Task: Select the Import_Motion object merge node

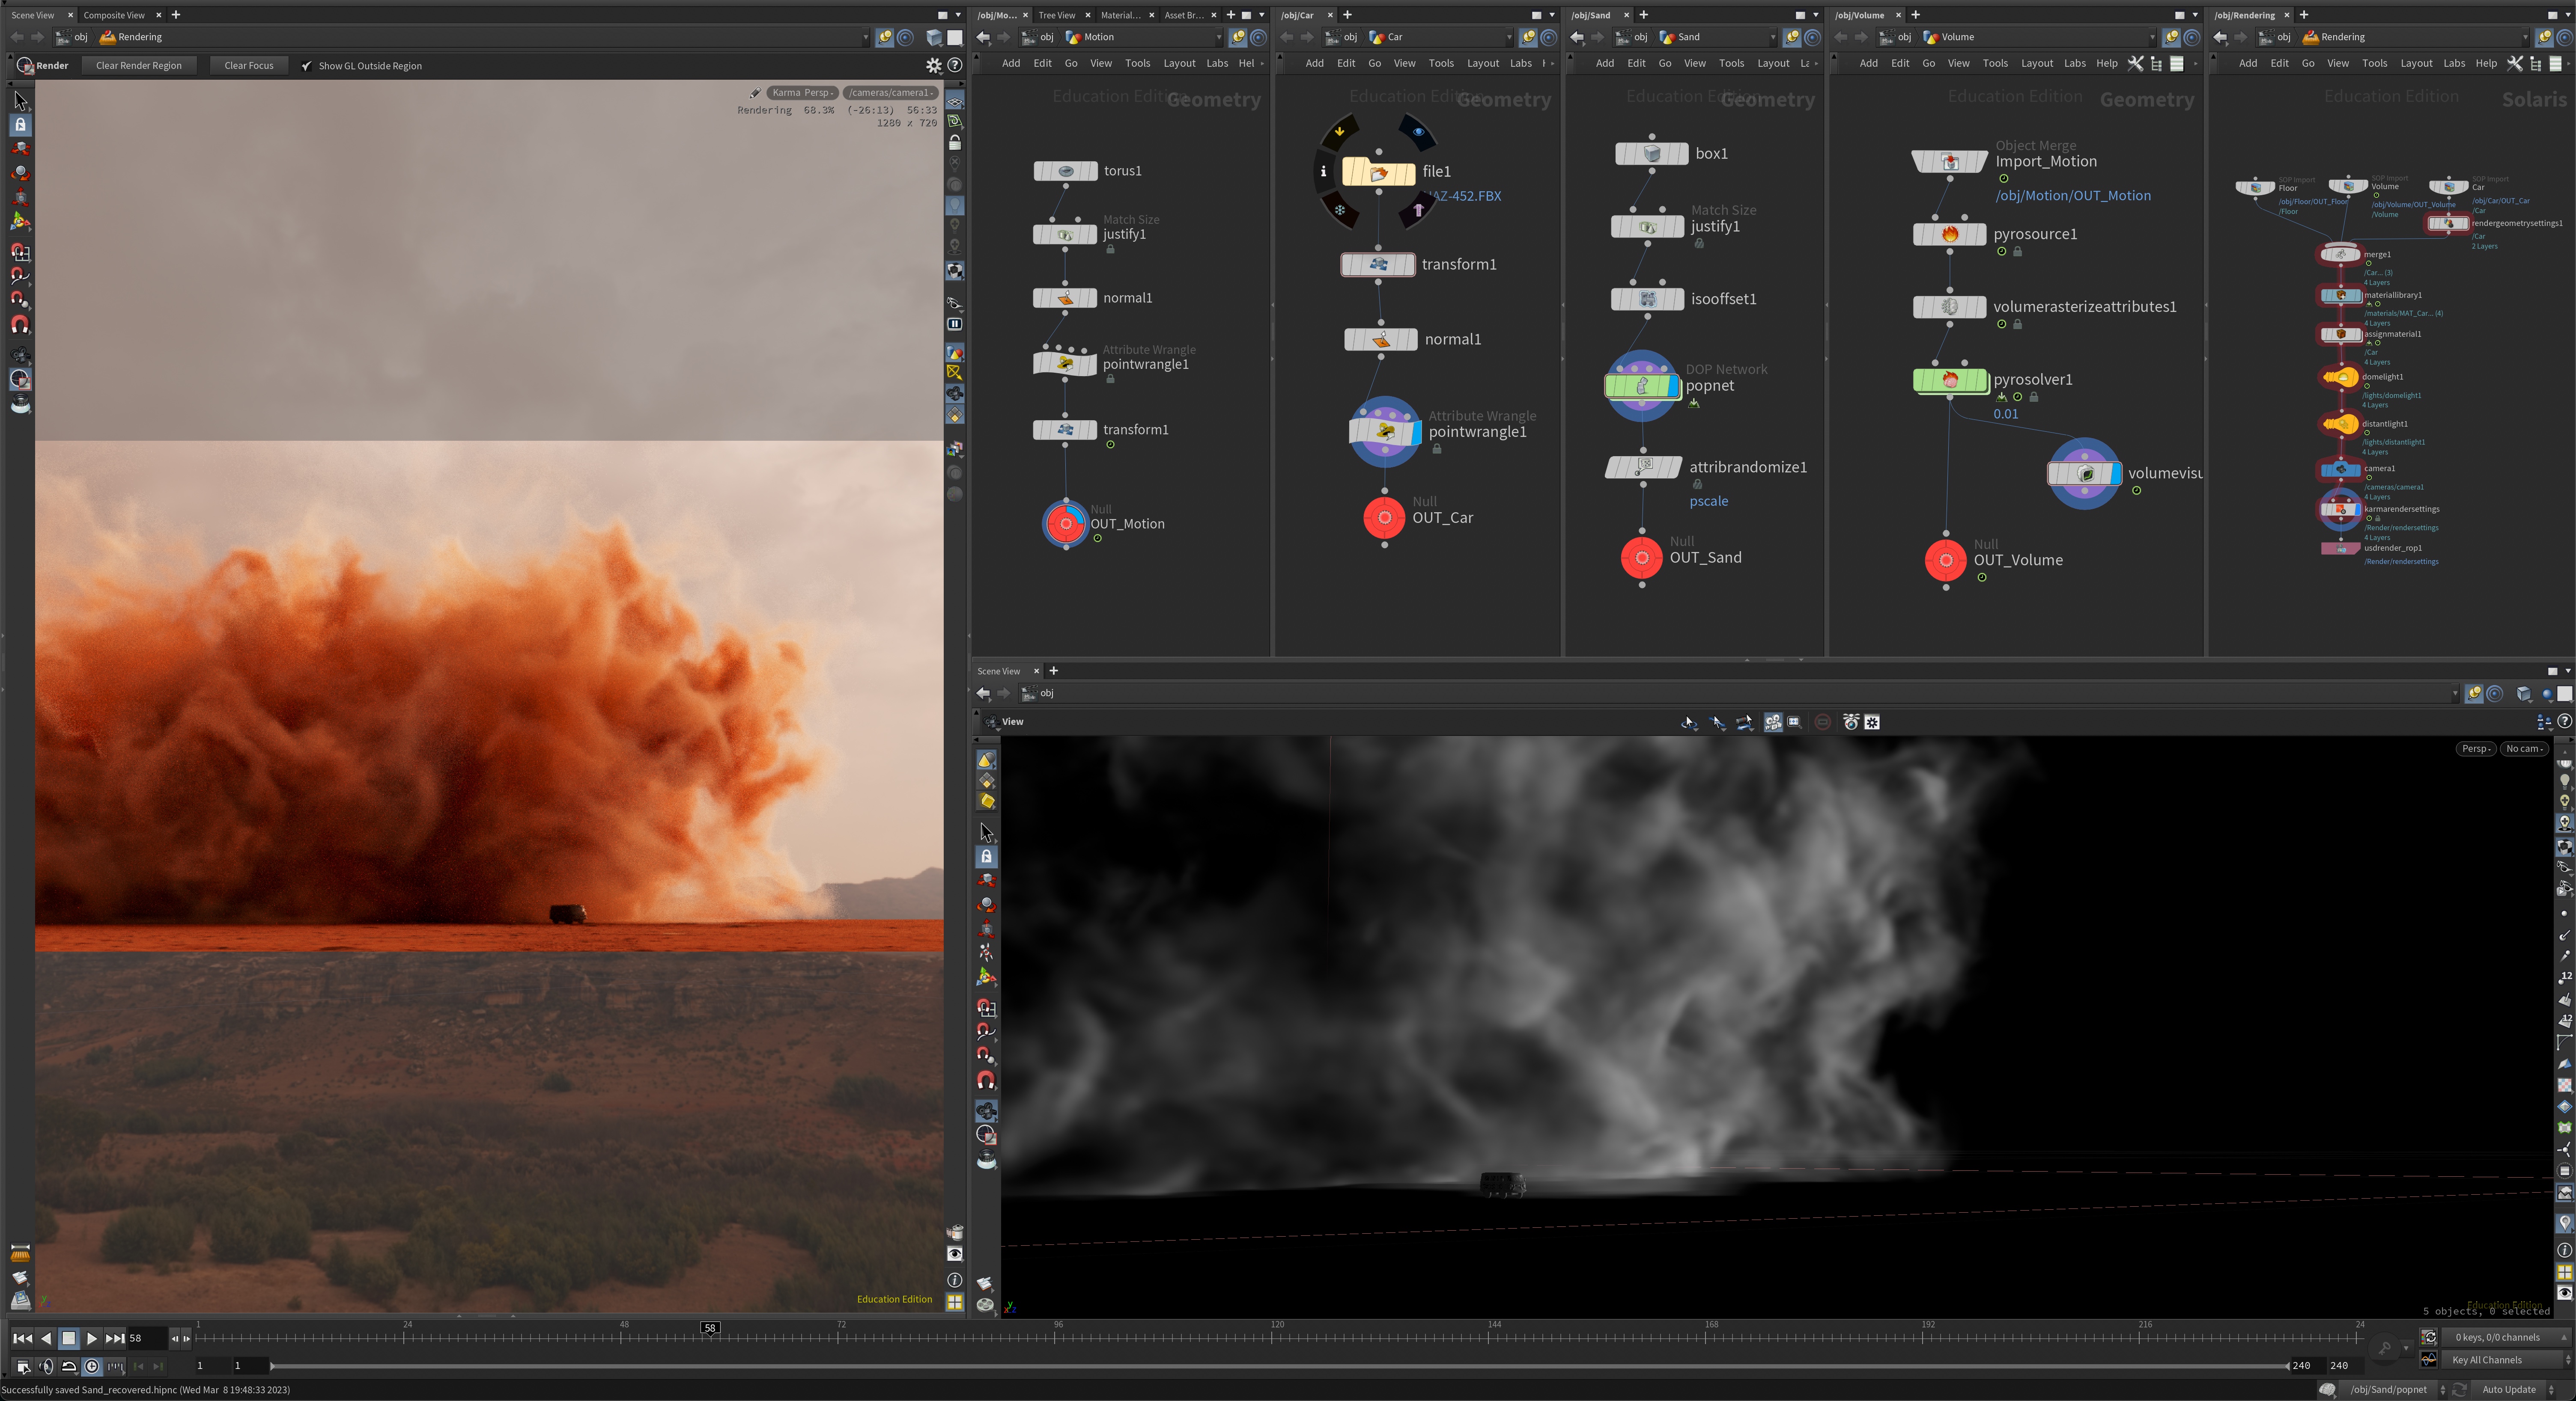Action: (x=1949, y=162)
